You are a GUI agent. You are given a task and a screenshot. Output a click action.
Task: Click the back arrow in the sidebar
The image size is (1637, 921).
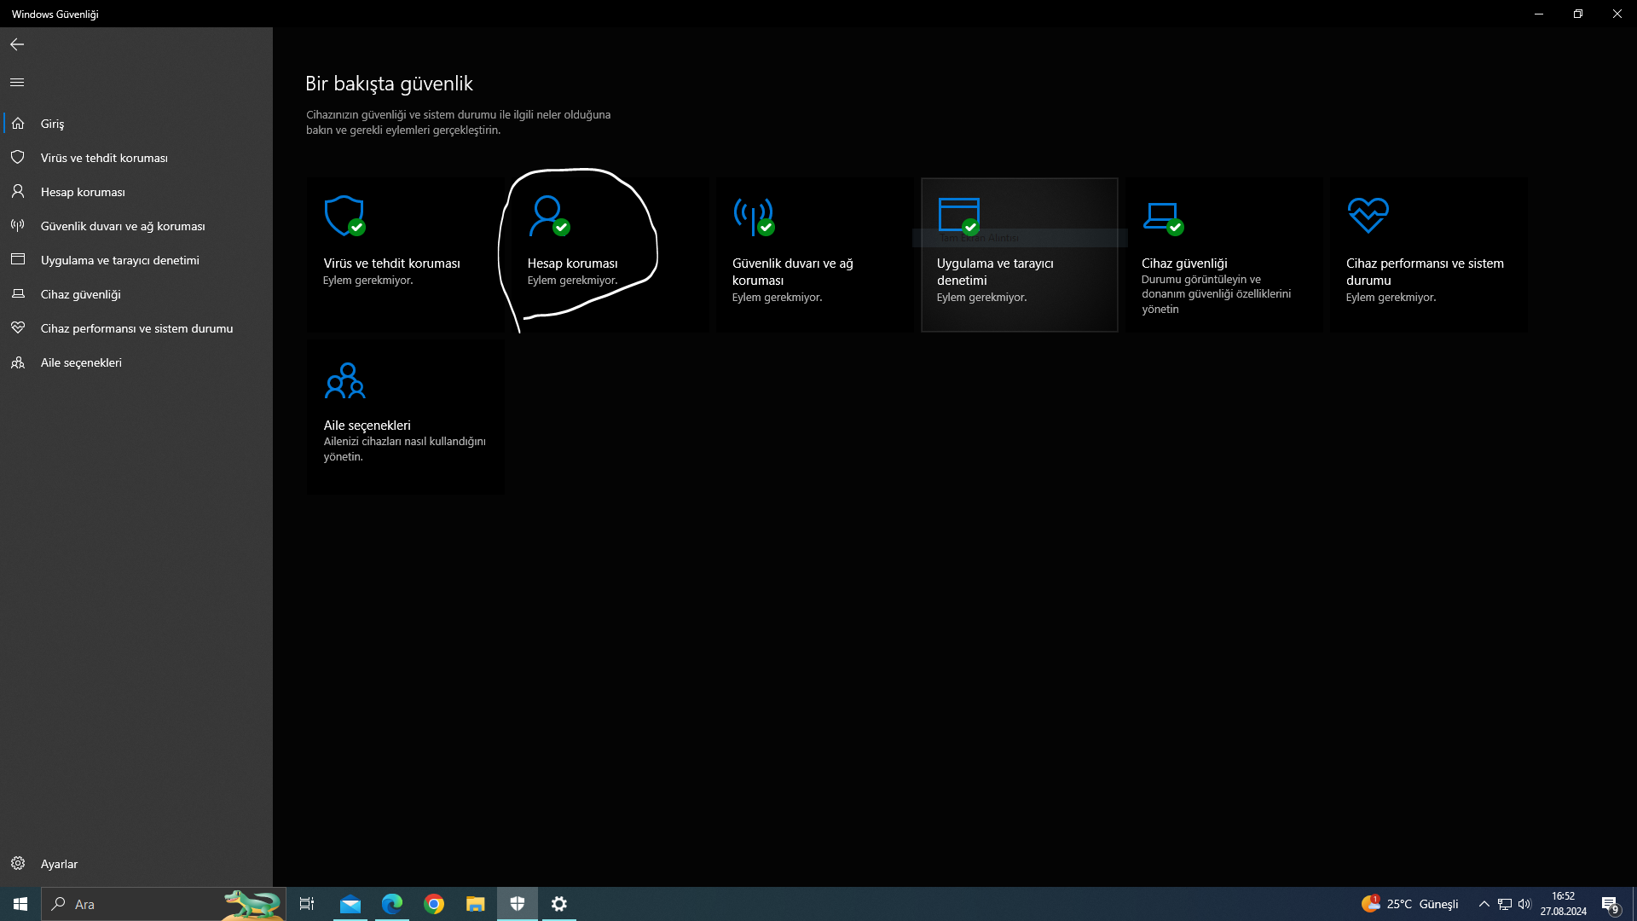coord(17,44)
